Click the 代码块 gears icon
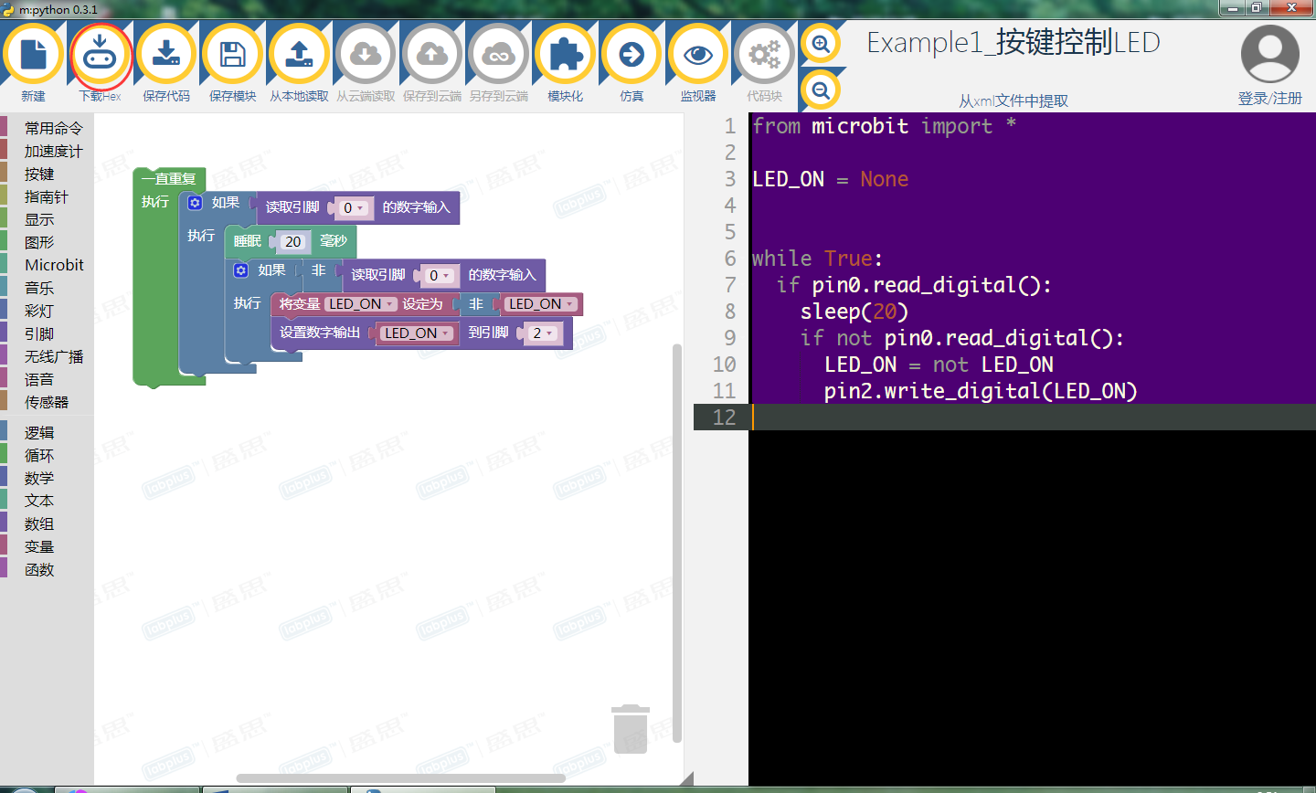Image resolution: width=1316 pixels, height=793 pixels. pyautogui.click(x=764, y=53)
